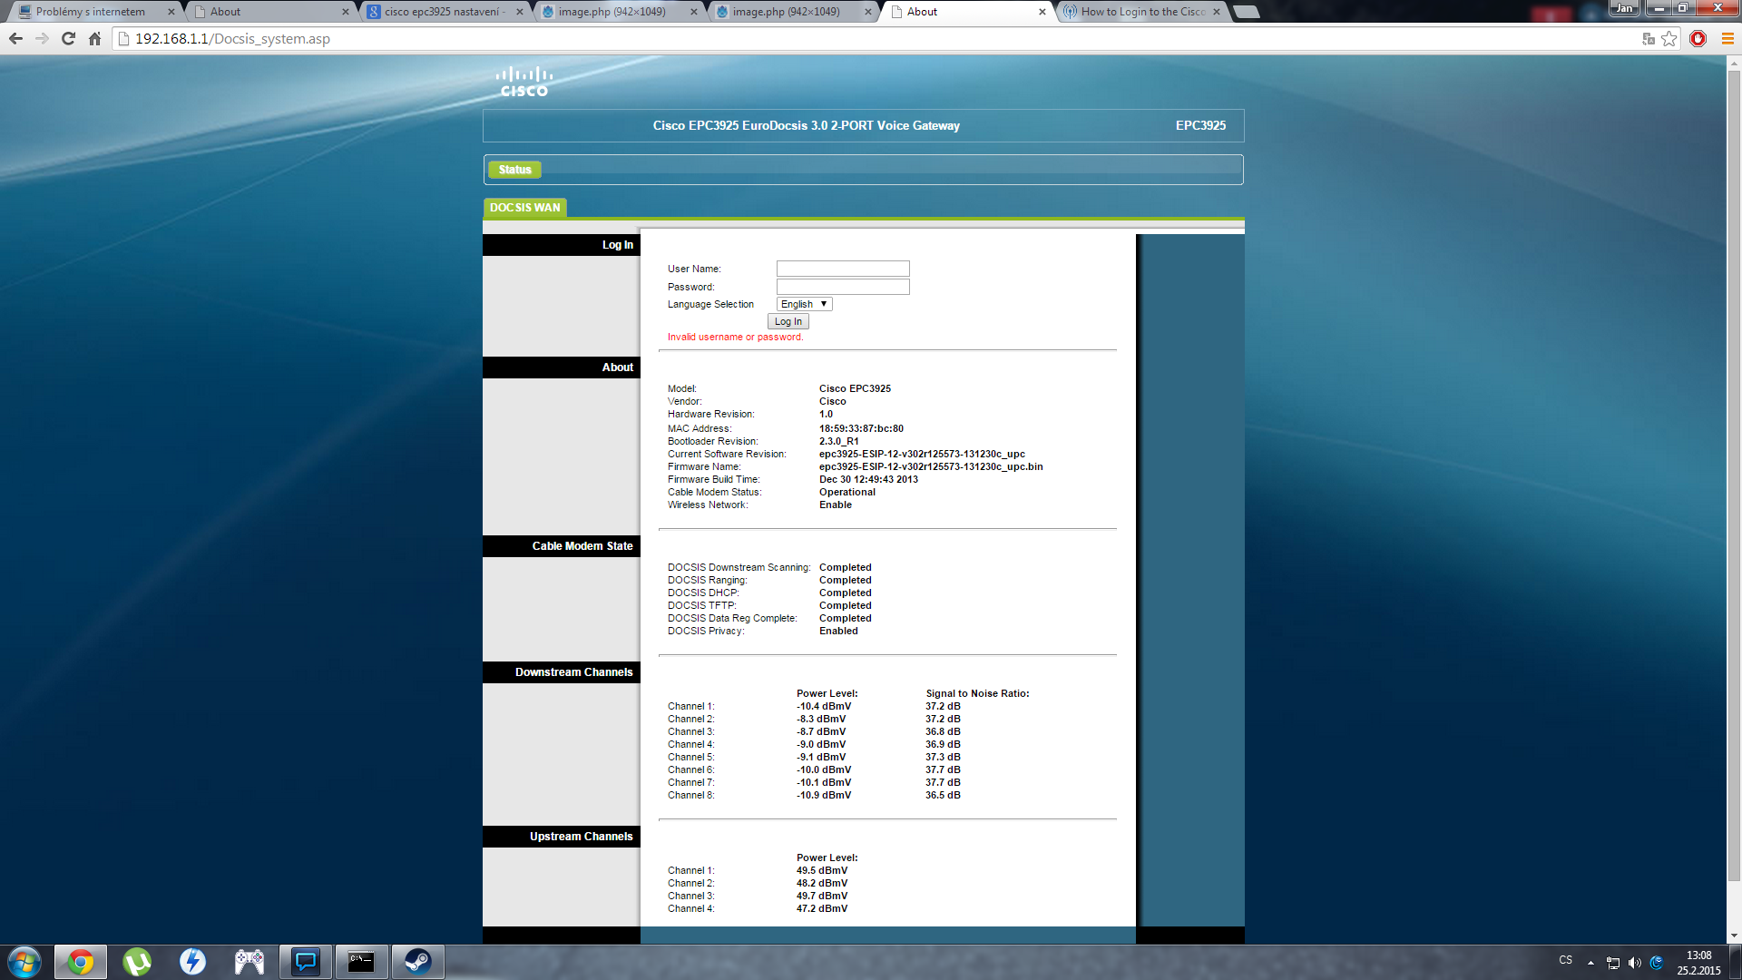Select the DOCSIS WAN tab

(x=524, y=208)
